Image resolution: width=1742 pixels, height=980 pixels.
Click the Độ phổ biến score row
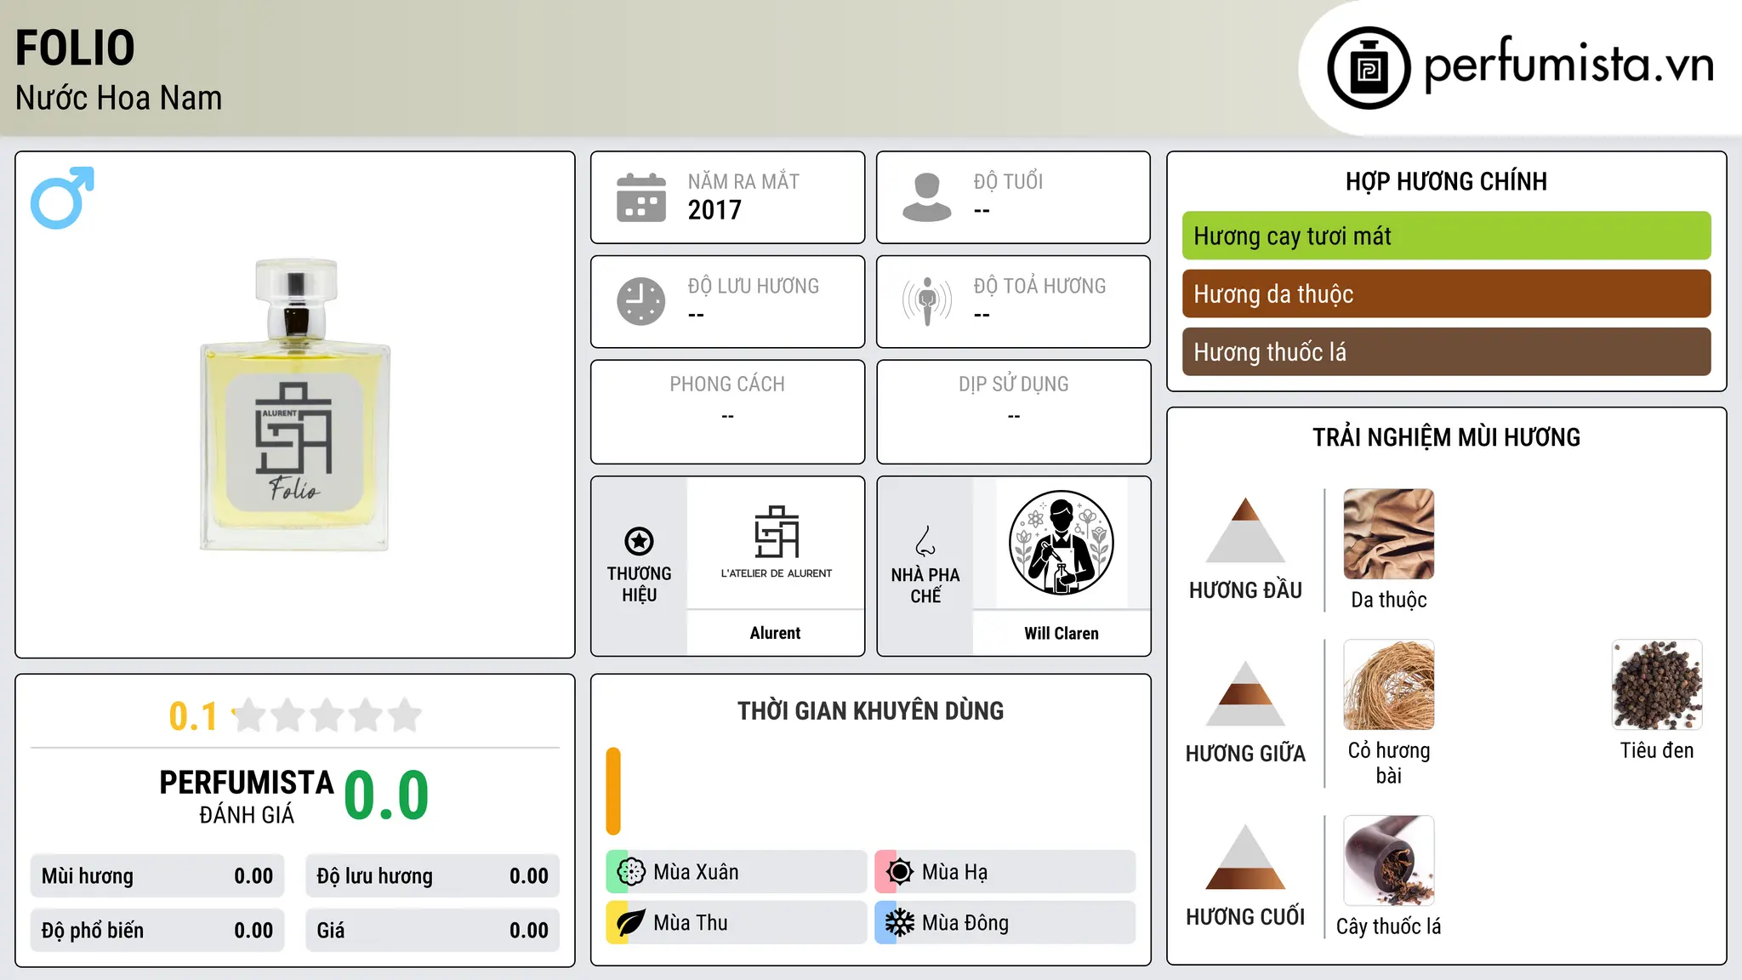coord(157,931)
